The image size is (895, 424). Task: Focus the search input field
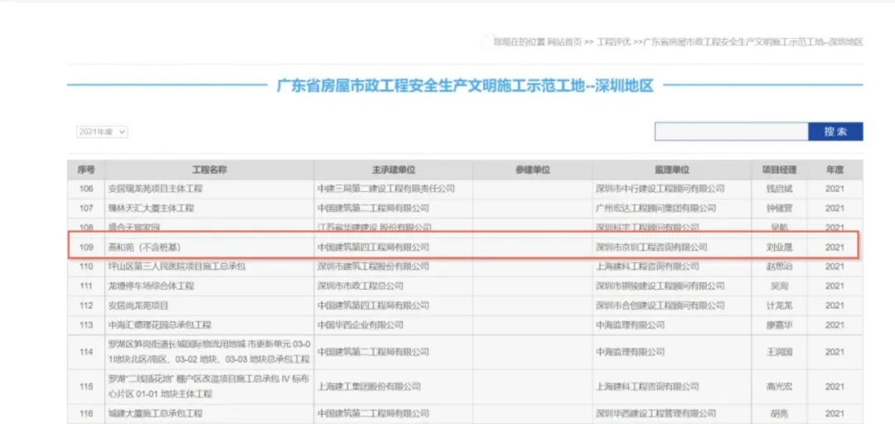pos(731,132)
